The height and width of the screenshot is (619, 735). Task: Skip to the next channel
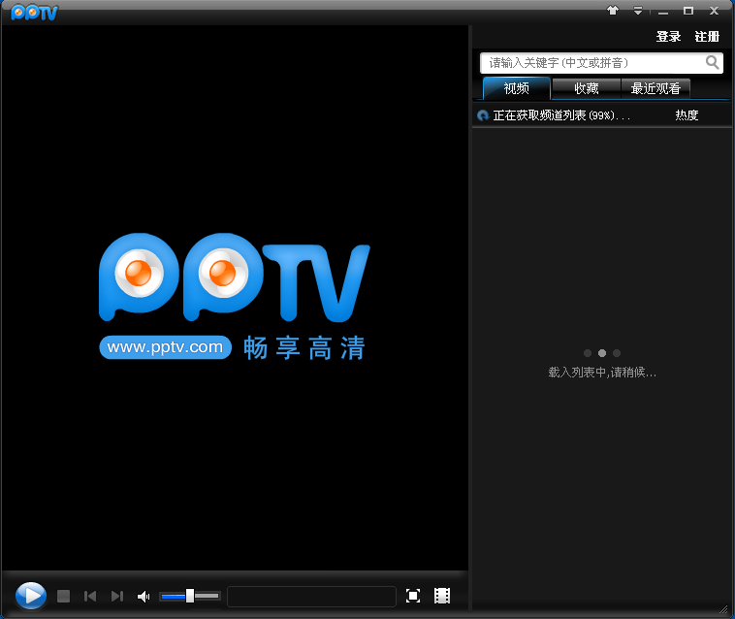tap(117, 596)
